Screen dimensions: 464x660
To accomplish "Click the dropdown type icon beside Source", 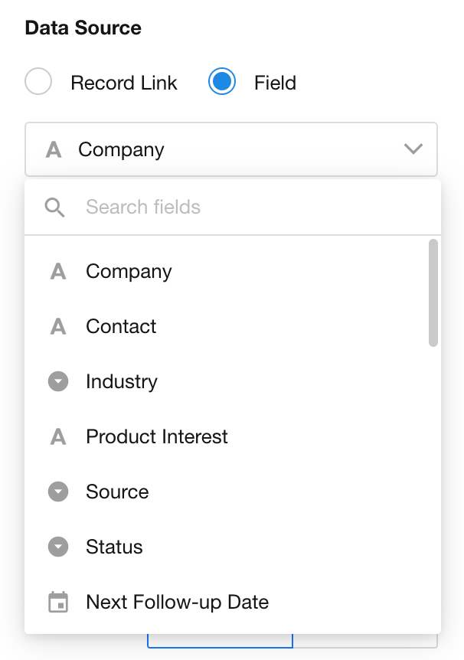I will (58, 492).
